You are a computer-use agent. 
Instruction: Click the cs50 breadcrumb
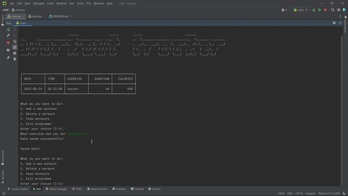click(x=5, y=10)
